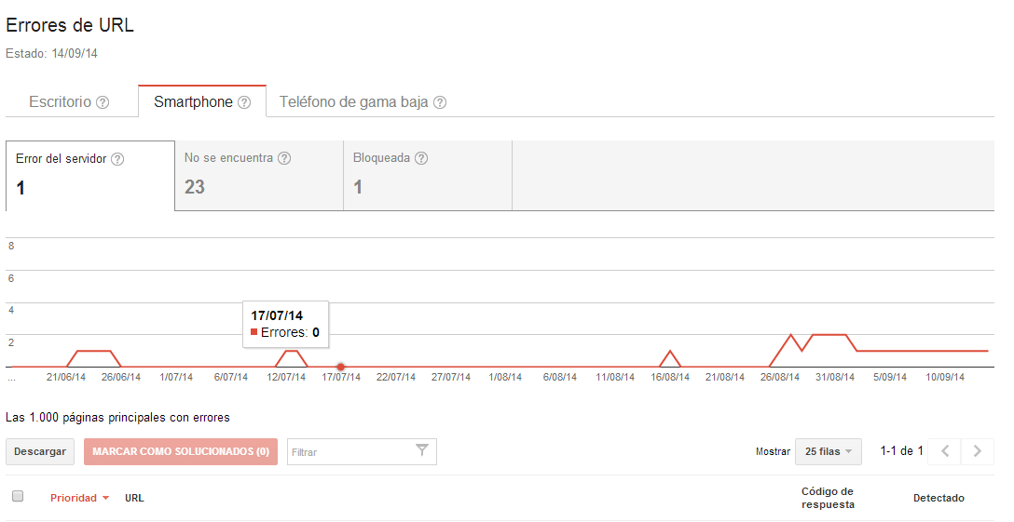Click the Descargar button

40,451
